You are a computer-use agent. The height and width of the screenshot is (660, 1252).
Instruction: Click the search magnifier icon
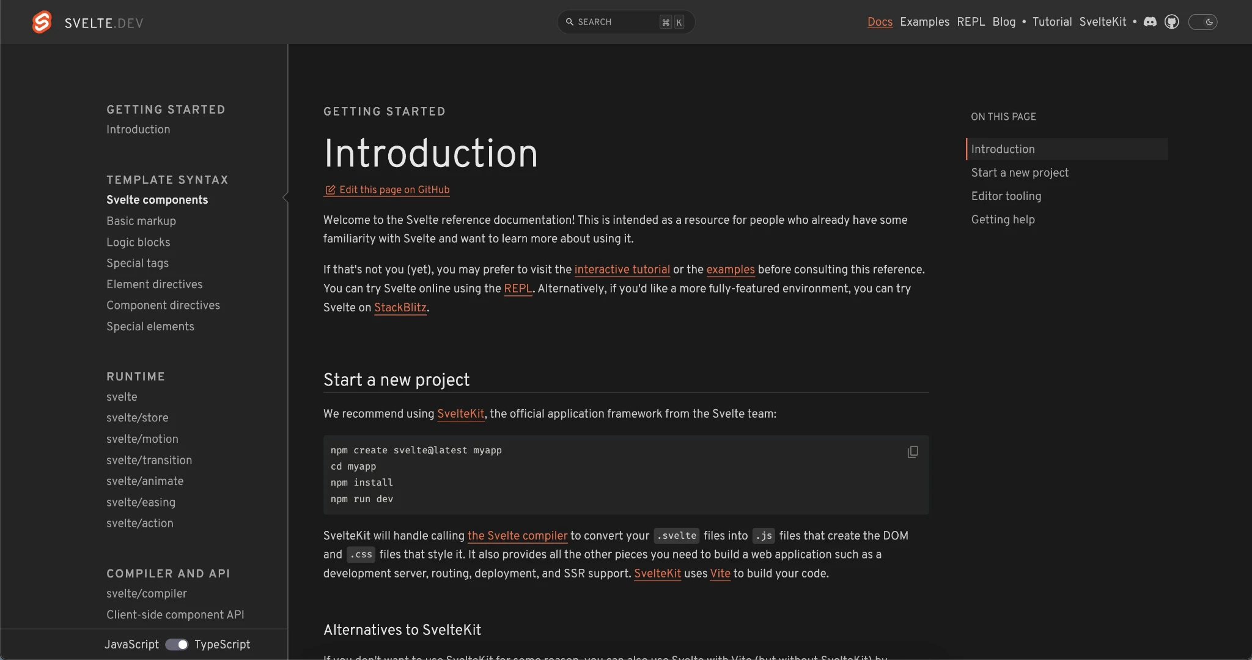(x=569, y=22)
